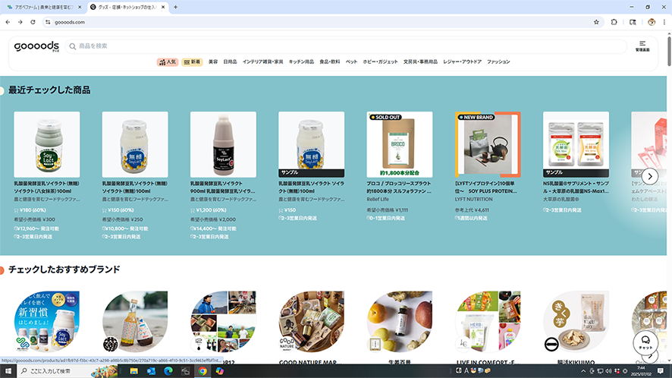Open the ペット category
672x378 pixels.
pyautogui.click(x=351, y=61)
